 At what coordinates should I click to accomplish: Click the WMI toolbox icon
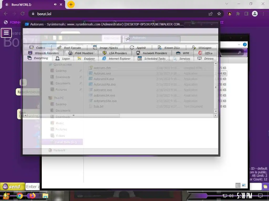178,53
